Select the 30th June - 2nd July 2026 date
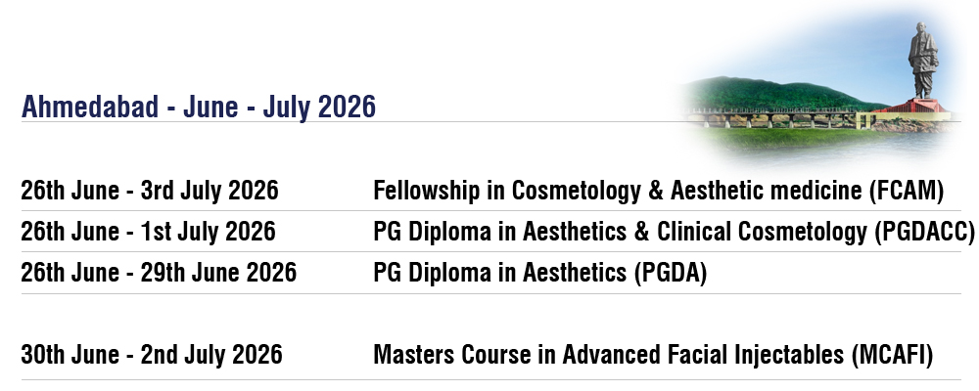979x391 pixels. click(x=152, y=355)
